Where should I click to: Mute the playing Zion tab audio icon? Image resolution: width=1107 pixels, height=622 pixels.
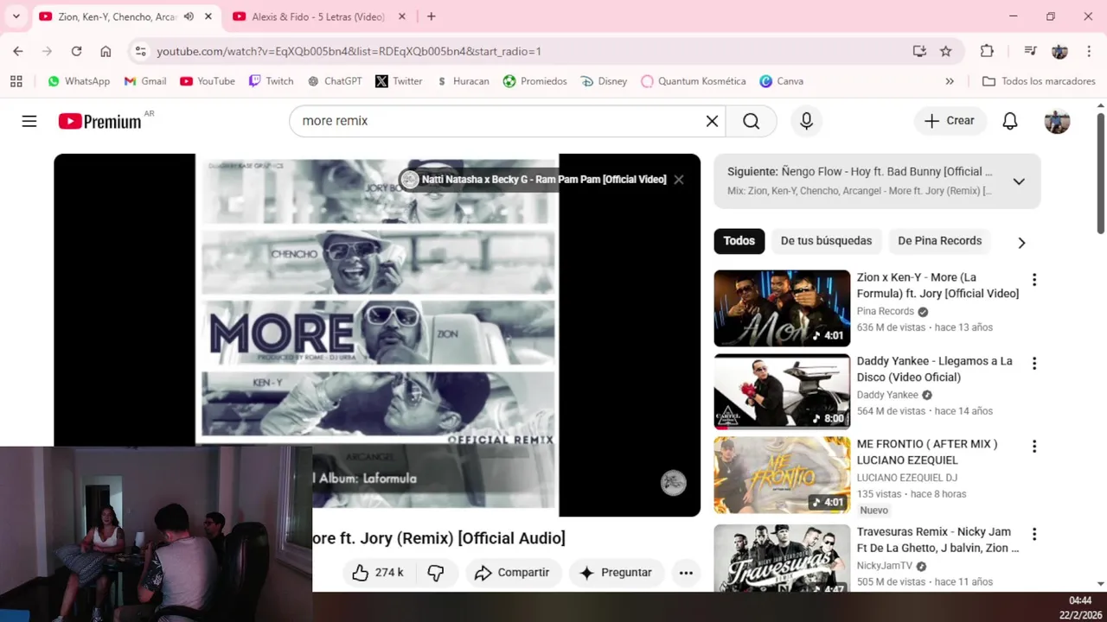[x=189, y=16]
